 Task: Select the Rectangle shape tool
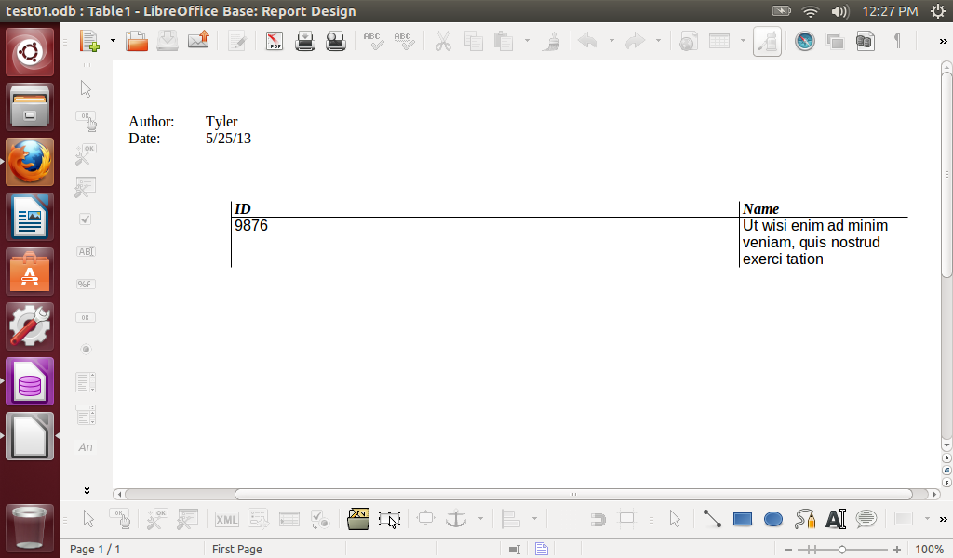(x=742, y=519)
